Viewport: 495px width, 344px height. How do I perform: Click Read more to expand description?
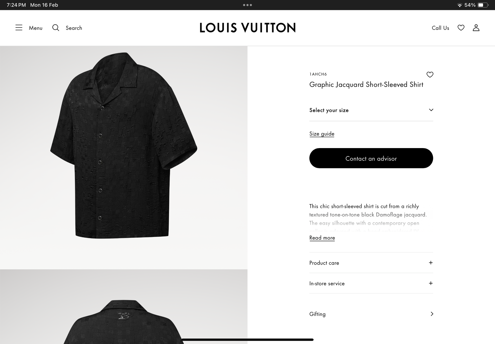(x=322, y=238)
